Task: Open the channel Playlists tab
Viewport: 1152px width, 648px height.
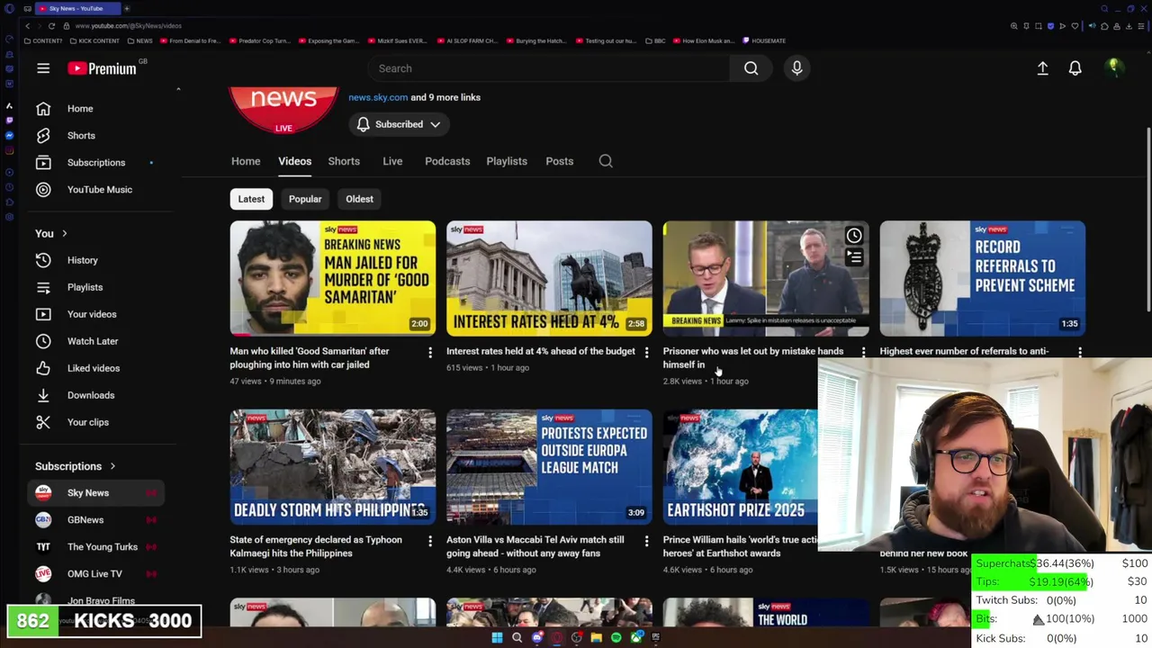Action: pos(507,161)
